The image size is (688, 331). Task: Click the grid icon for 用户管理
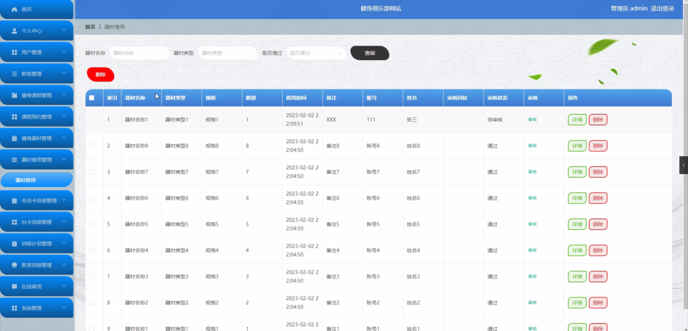[15, 52]
